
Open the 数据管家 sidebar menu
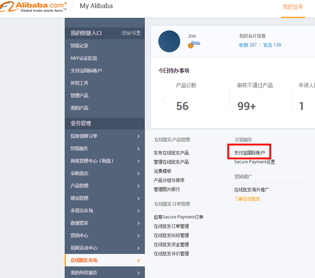click(x=79, y=223)
